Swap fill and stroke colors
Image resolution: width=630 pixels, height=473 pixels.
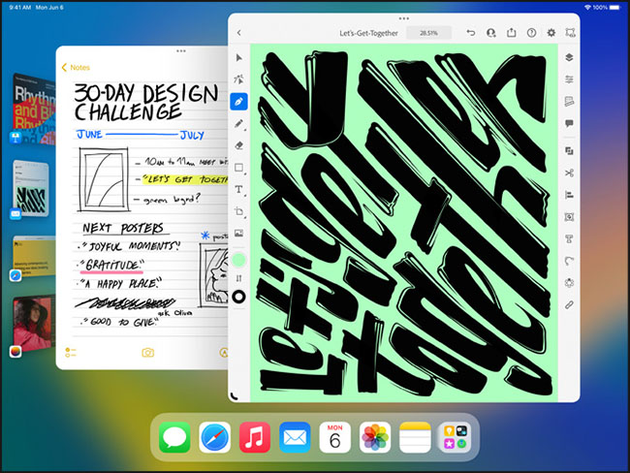point(238,278)
